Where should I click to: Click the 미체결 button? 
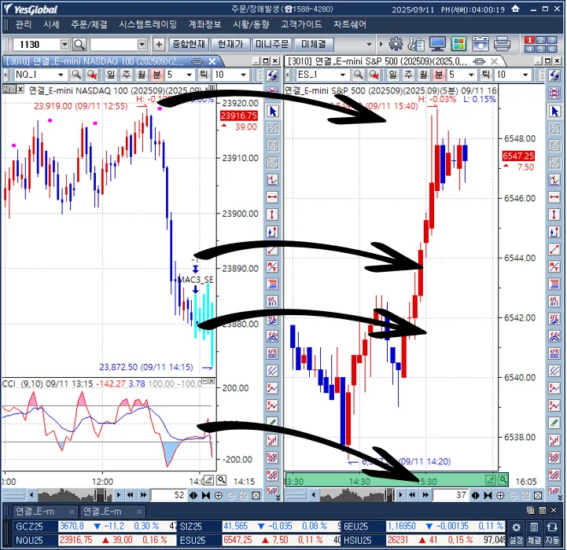tap(314, 44)
